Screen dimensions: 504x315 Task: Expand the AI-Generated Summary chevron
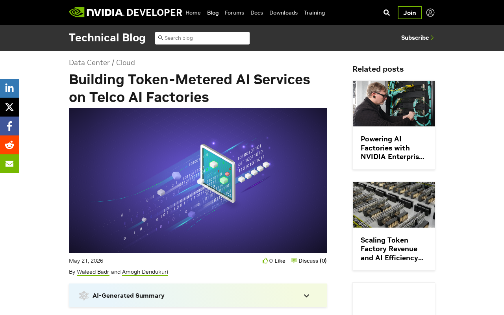point(306,296)
